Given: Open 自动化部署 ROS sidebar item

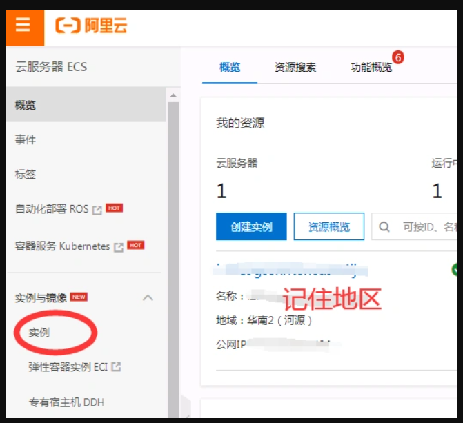Looking at the screenshot, I should [x=52, y=209].
